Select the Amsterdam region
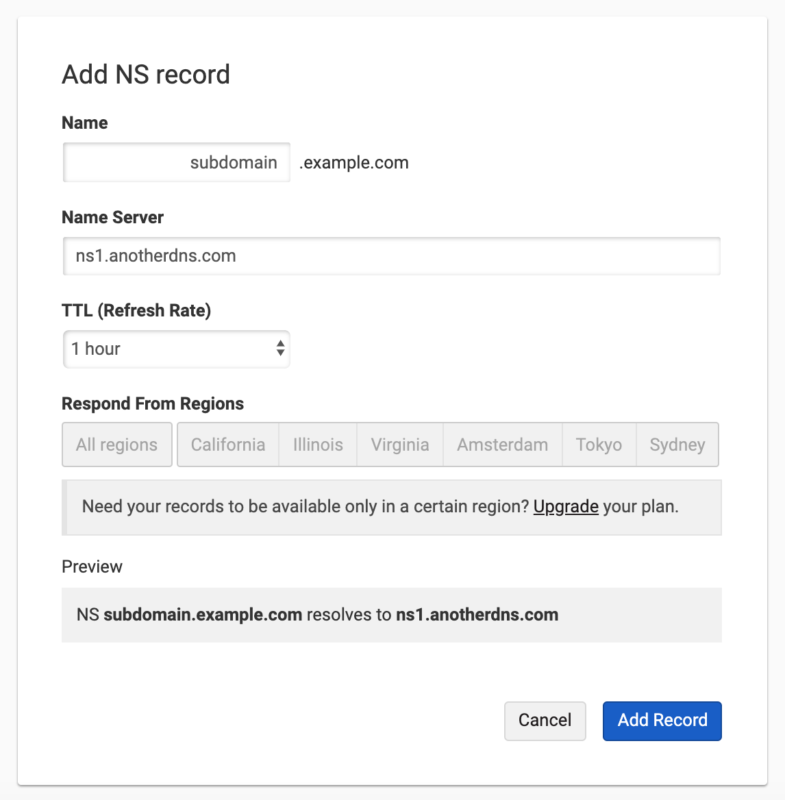Image resolution: width=785 pixels, height=800 pixels. click(x=502, y=445)
